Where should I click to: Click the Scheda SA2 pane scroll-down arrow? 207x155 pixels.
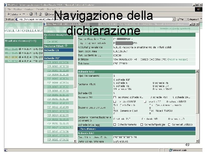pos(197,141)
